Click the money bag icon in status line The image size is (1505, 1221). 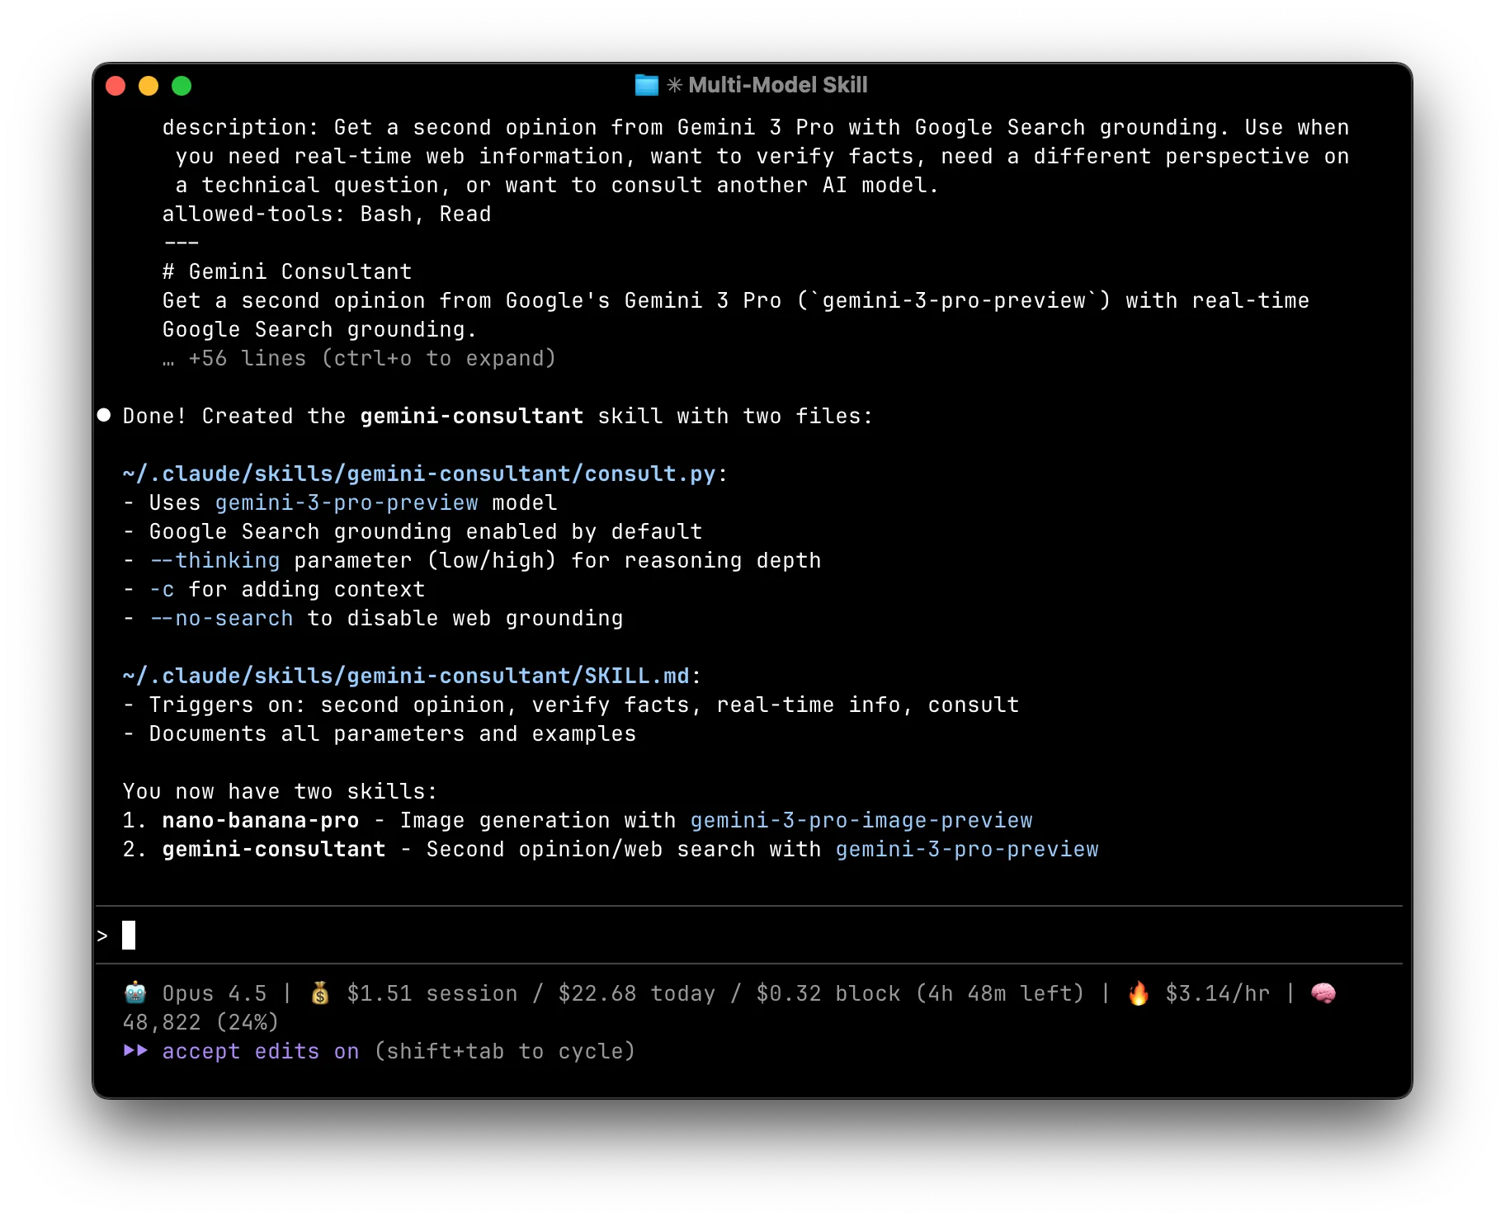[320, 992]
